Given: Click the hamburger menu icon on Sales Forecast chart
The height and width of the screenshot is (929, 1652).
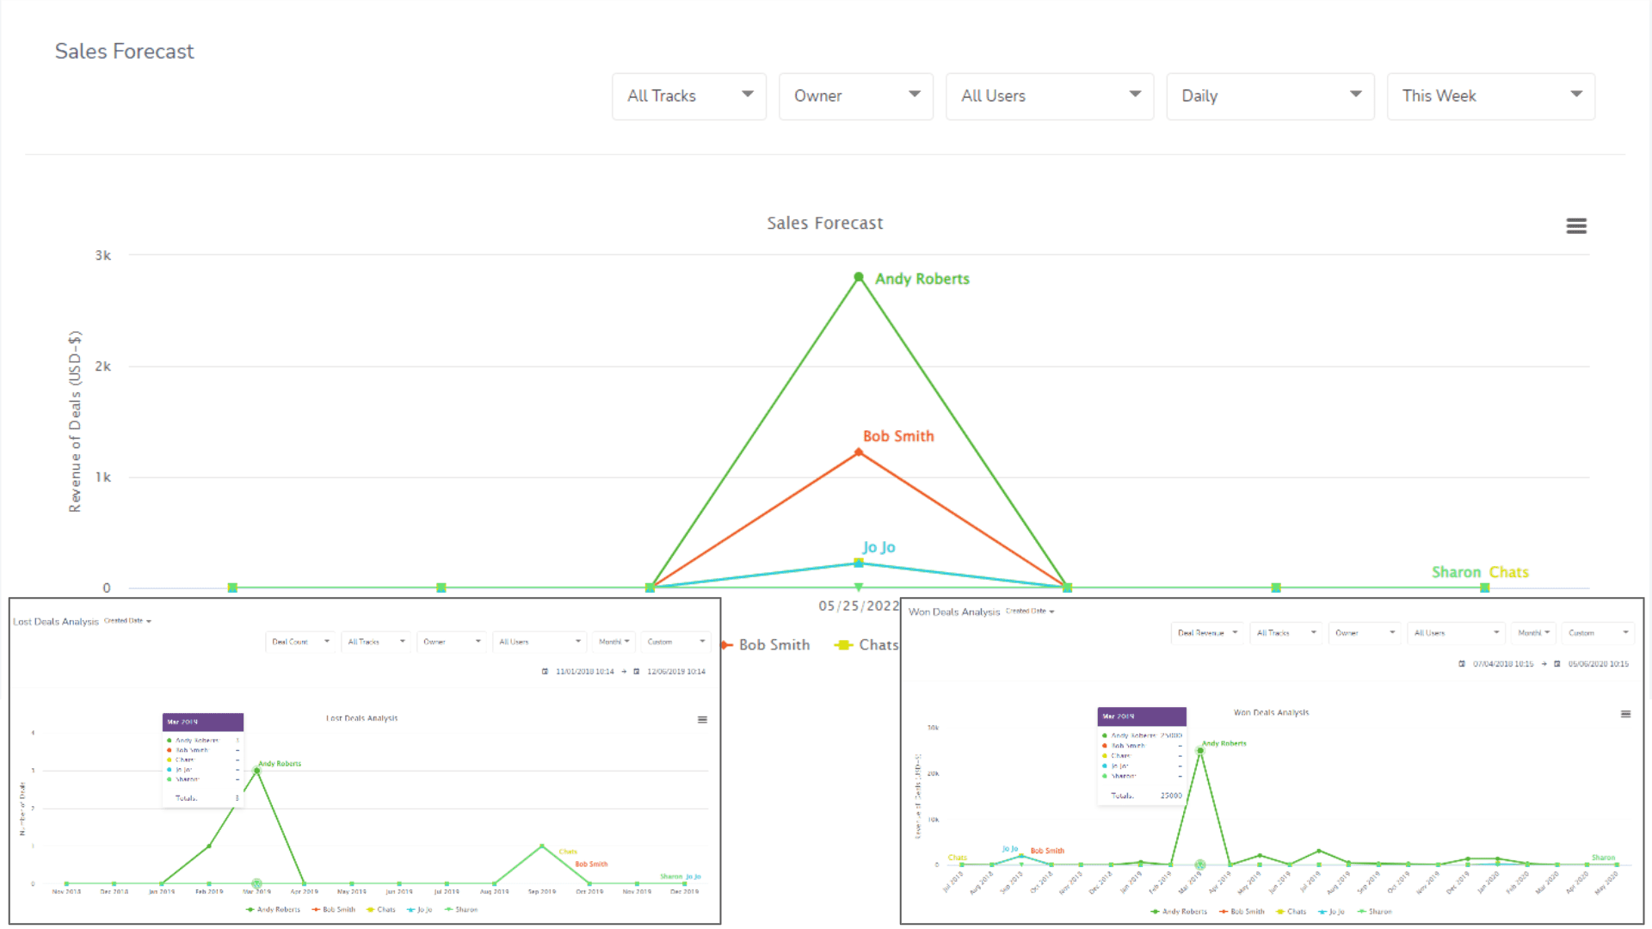Looking at the screenshot, I should tap(1576, 225).
